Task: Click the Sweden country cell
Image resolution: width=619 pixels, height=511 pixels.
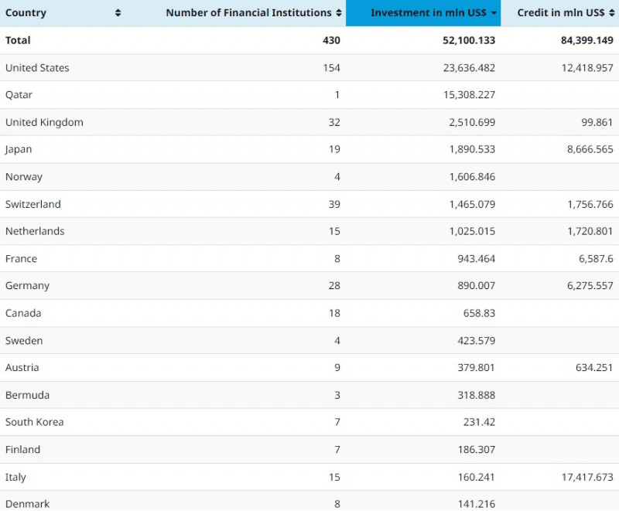Action: pos(24,341)
